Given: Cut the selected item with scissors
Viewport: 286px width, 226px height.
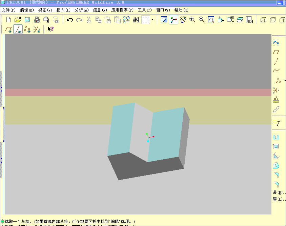Looking at the screenshot, I should coord(89,20).
